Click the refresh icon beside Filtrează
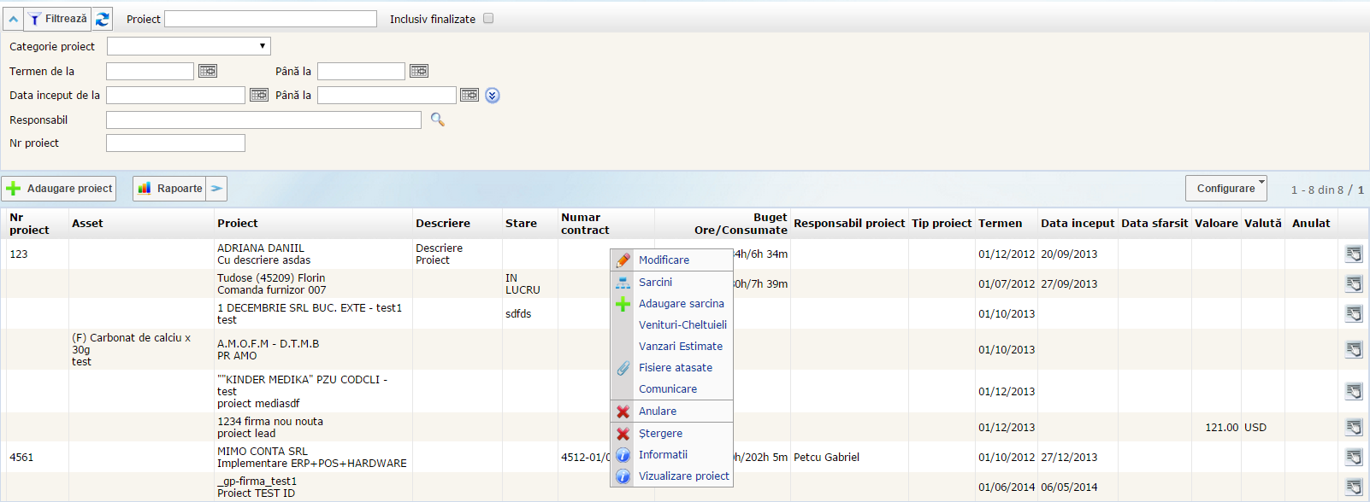 103,19
